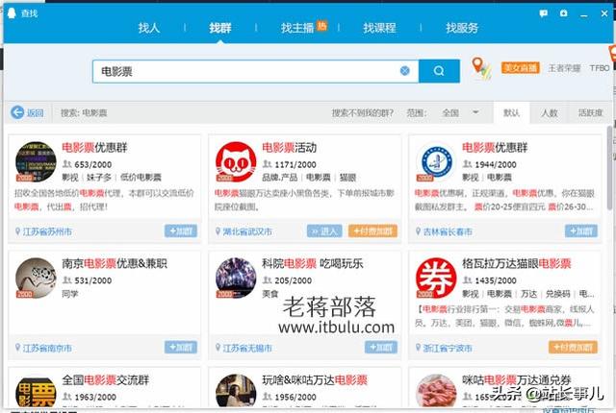Open group title 格瓦拉万达猫眼电影票
This screenshot has width=616, height=413.
point(516,263)
